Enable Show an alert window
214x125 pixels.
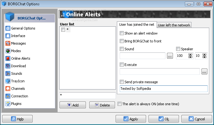click(122, 33)
